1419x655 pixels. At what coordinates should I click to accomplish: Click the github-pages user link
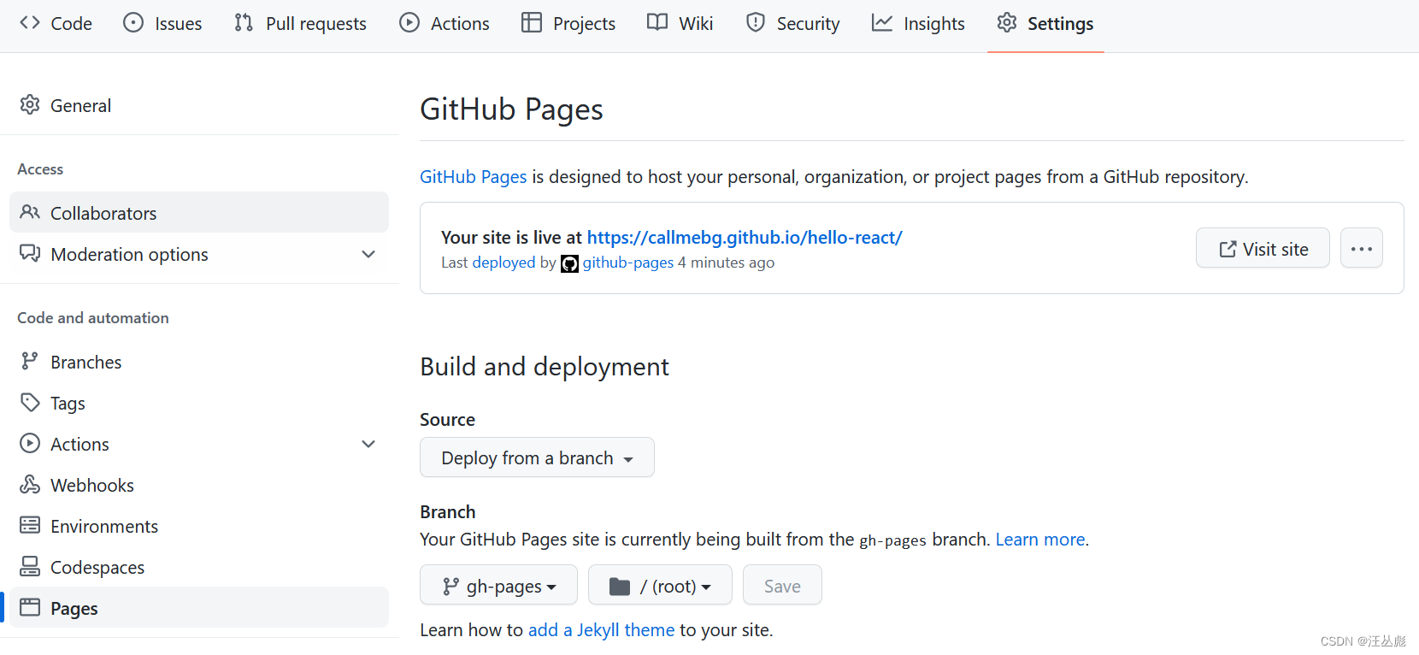tap(628, 263)
